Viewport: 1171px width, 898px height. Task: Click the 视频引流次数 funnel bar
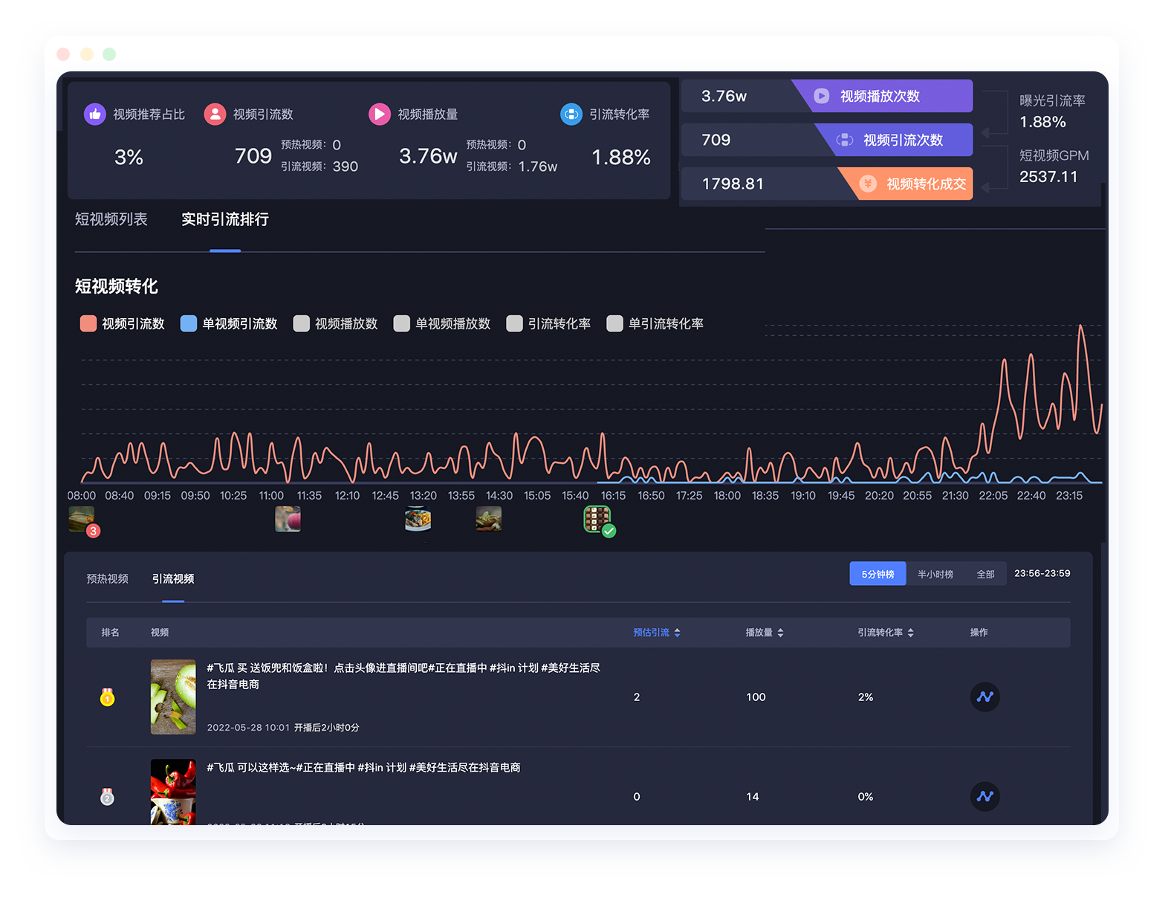tap(827, 140)
